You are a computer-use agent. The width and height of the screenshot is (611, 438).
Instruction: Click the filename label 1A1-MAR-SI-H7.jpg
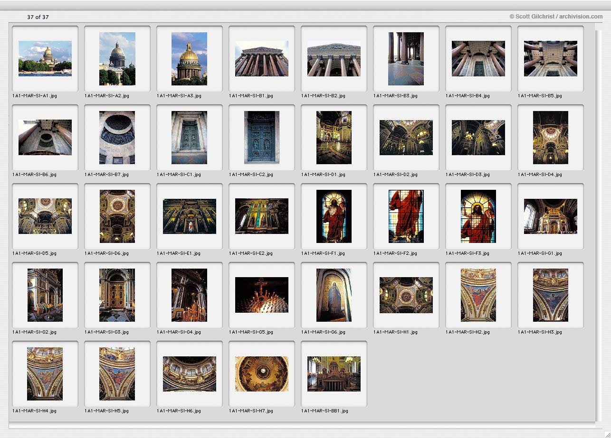[x=251, y=411]
